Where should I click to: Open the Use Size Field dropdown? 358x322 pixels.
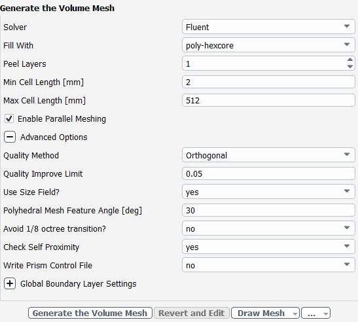click(268, 192)
